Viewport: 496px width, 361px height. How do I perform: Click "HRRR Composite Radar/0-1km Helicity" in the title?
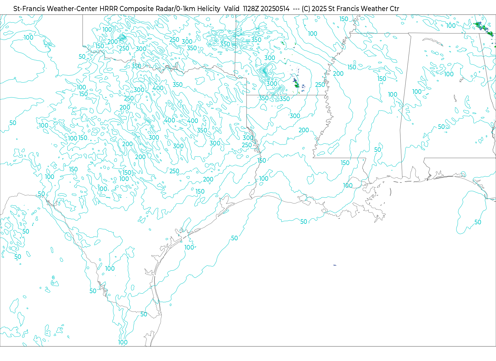(x=160, y=9)
